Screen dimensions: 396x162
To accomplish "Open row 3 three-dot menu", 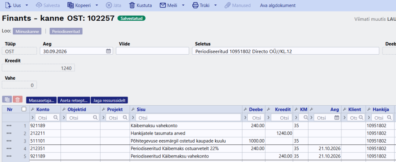I will [9, 141].
